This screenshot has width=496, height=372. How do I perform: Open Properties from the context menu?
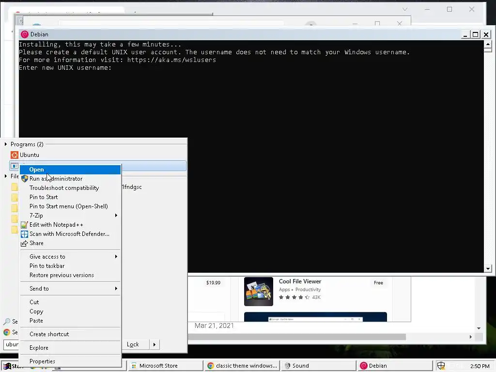click(x=70, y=361)
